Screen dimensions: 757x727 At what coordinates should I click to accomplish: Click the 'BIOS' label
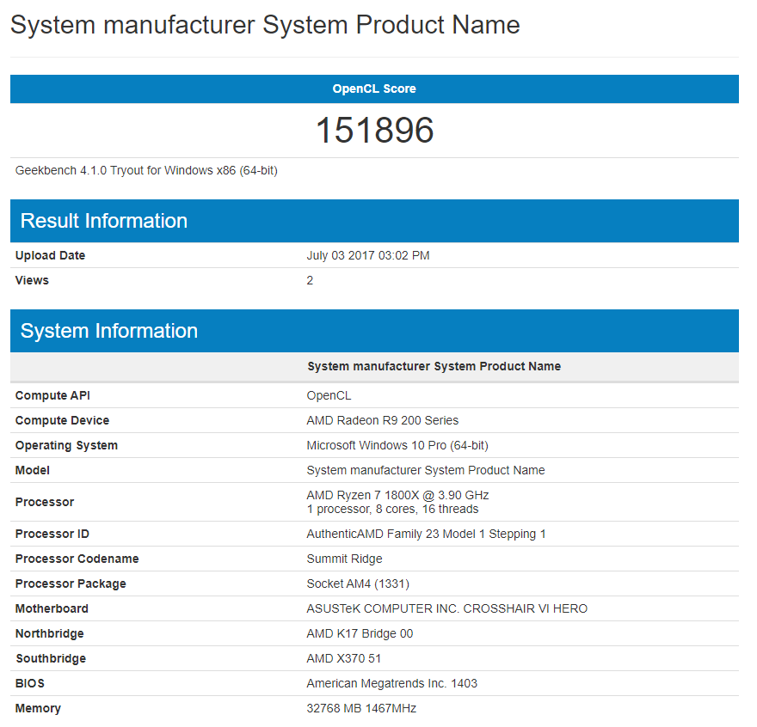pyautogui.click(x=30, y=683)
